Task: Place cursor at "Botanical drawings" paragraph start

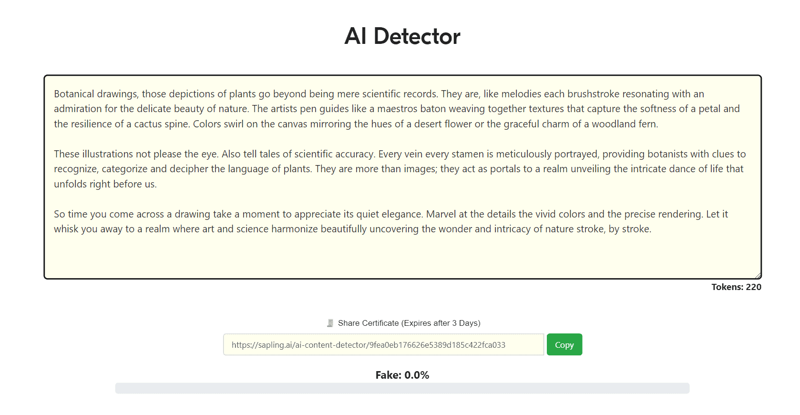Action: click(x=54, y=94)
